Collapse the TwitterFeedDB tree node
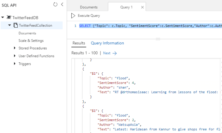Viewport: 222px width, 133px height. tap(2, 17)
